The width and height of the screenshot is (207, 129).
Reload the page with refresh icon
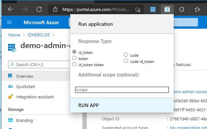[x=39, y=9]
